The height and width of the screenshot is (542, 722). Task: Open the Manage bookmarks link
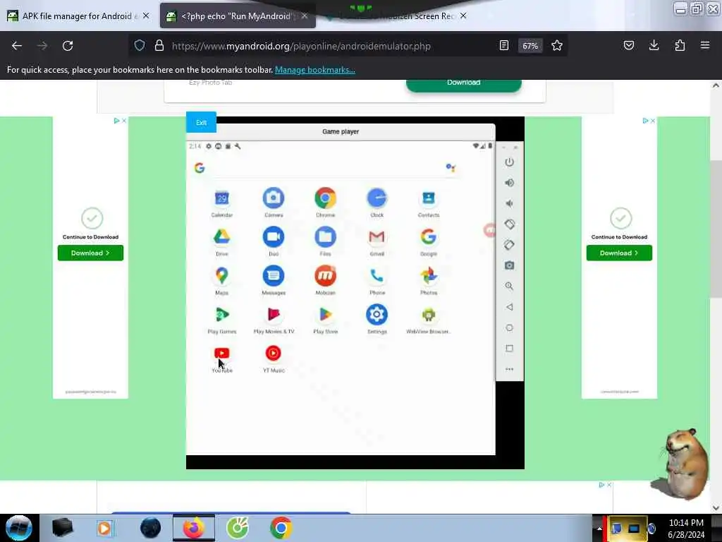pyautogui.click(x=315, y=70)
